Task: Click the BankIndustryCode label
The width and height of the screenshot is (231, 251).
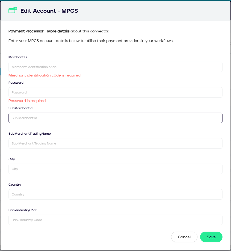Action: 23,210
